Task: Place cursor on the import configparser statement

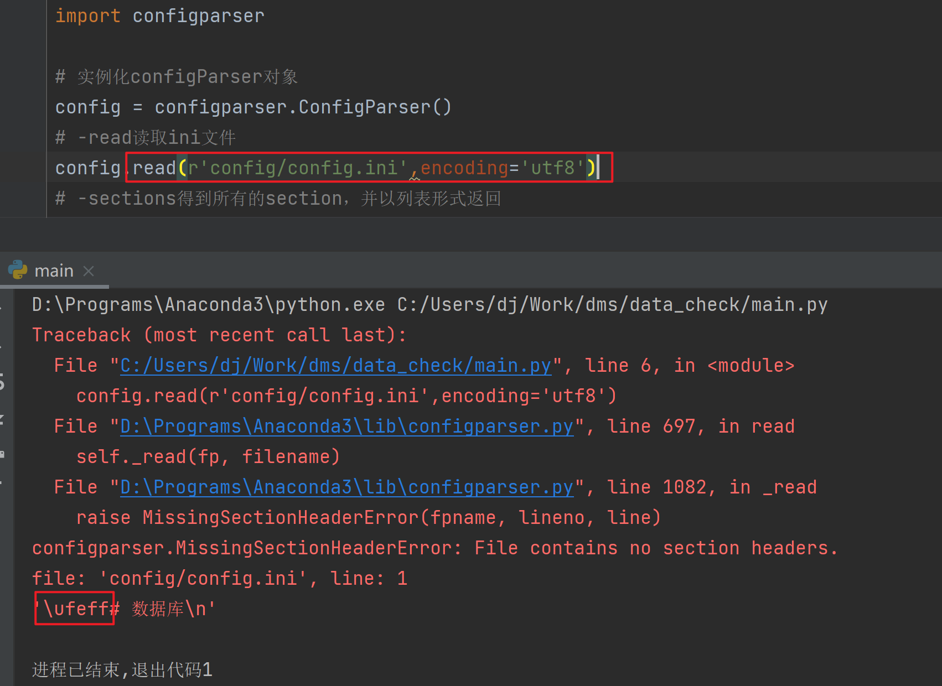Action: 159,15
